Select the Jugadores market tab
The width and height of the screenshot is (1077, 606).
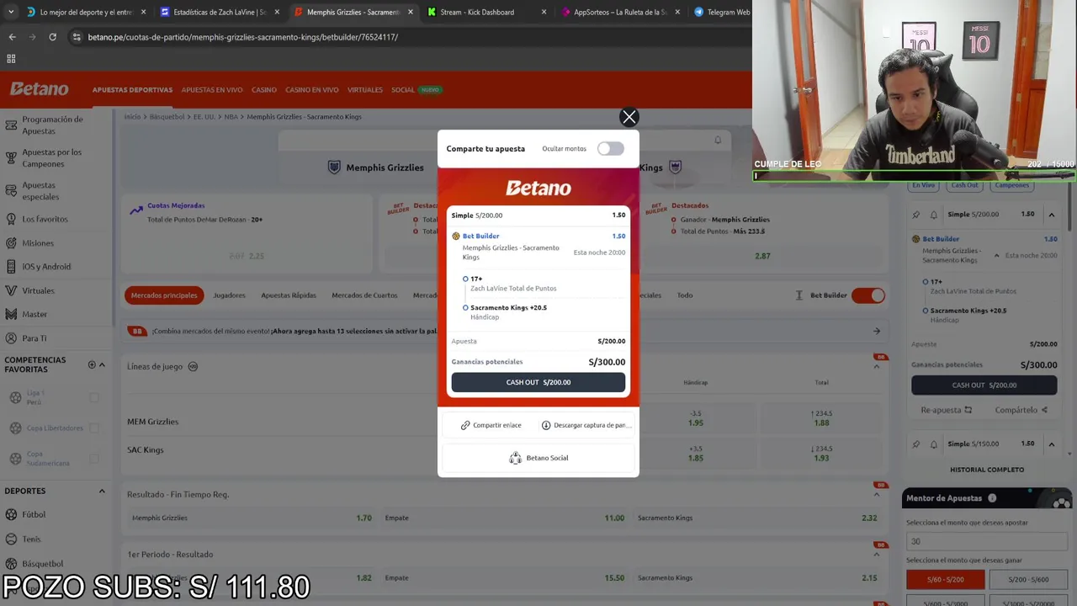(x=229, y=295)
